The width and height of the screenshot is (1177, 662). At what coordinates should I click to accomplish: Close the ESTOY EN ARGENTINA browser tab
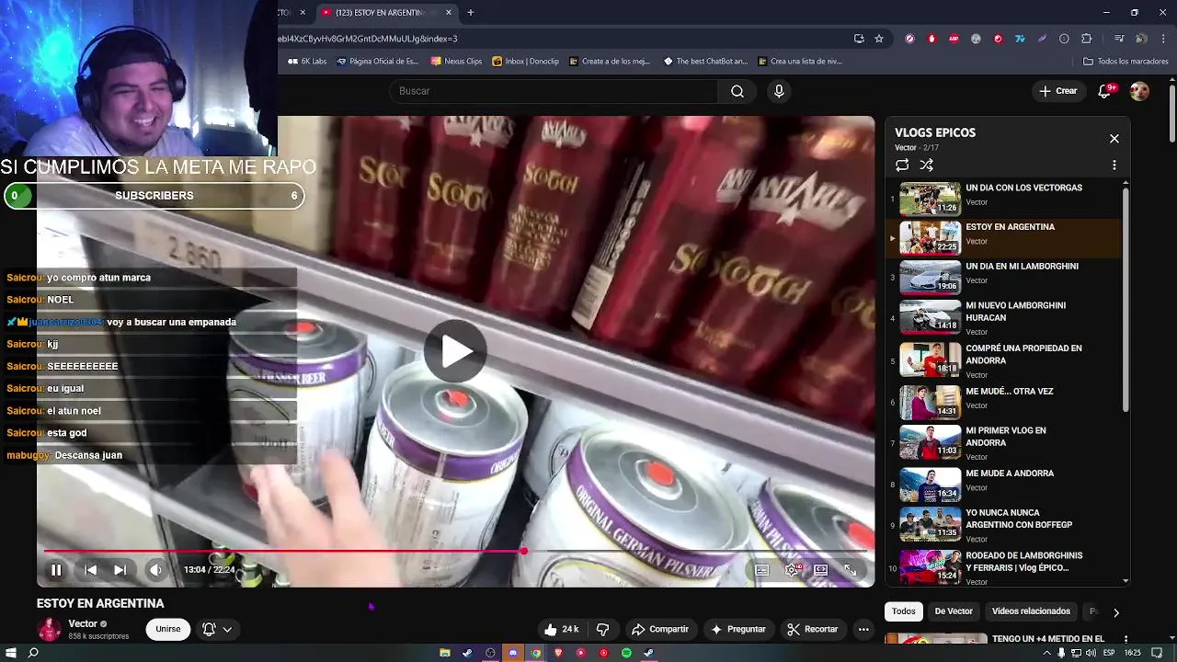click(449, 13)
